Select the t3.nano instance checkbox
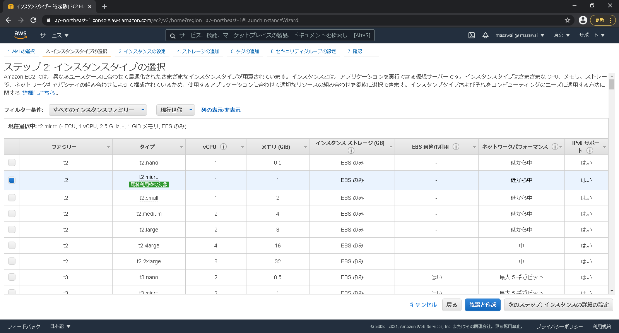The width and height of the screenshot is (619, 333). [12, 277]
